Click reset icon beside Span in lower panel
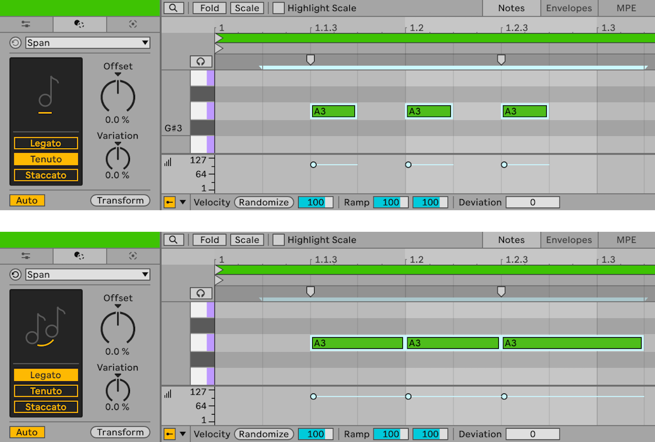This screenshot has width=655, height=442. [15, 275]
